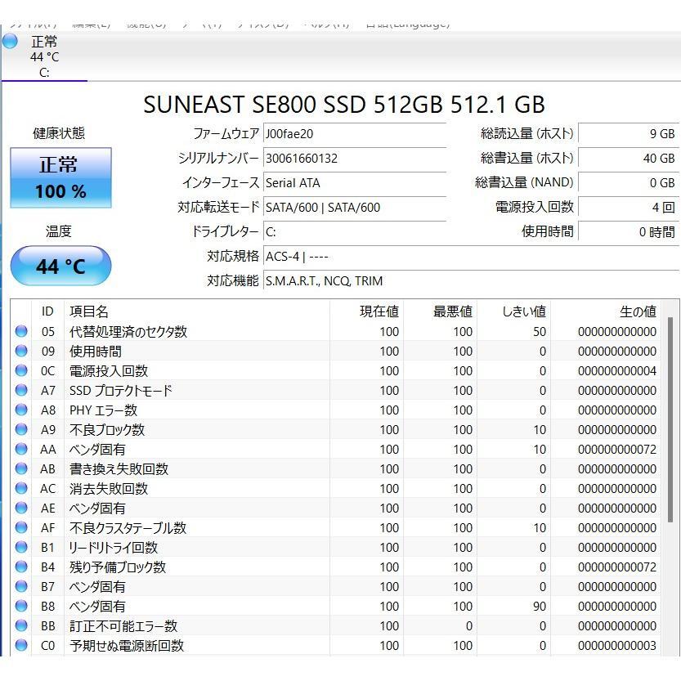Image resolution: width=681 pixels, height=681 pixels.
Task: Select the C: drive tab at top
Action: coord(44,56)
